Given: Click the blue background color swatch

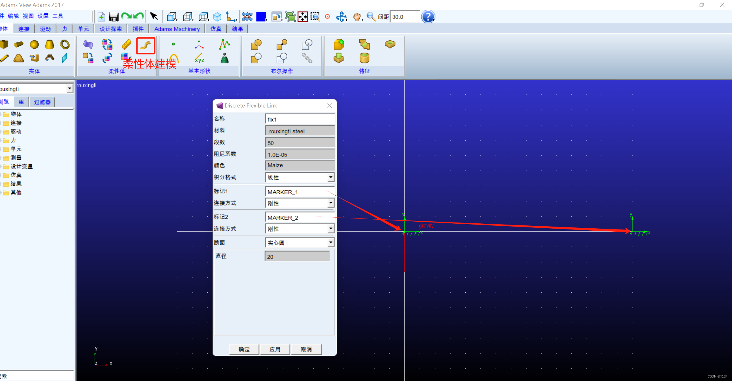Looking at the screenshot, I should point(261,17).
